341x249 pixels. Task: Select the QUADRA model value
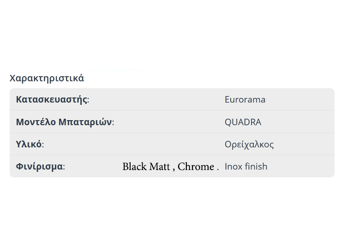[x=243, y=122]
